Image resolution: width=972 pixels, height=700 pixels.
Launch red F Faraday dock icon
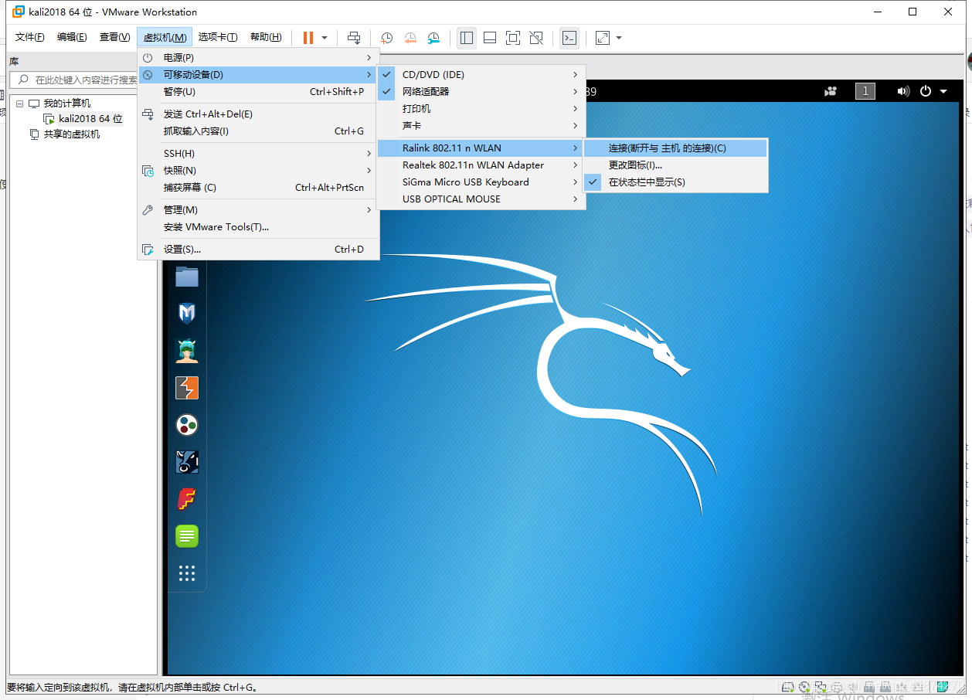[x=187, y=499]
